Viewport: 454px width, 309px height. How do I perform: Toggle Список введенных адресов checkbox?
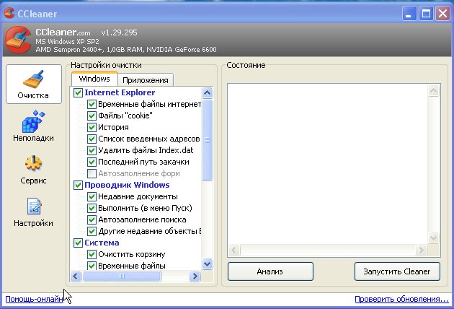coord(92,139)
